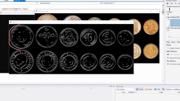The height and width of the screenshot is (101, 180).
Task: Click the editor split plus icon
Action: (x=163, y=6)
